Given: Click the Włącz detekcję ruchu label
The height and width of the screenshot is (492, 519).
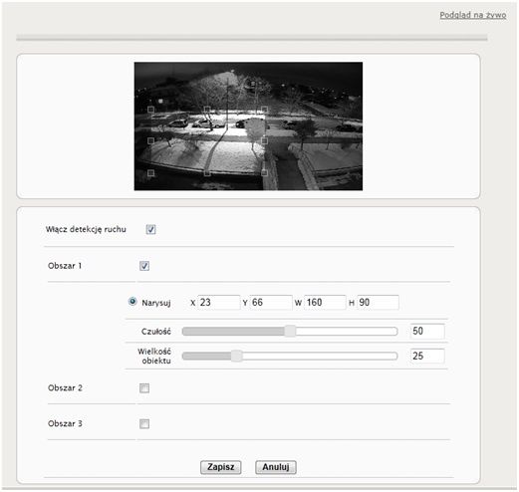Looking at the screenshot, I should (86, 229).
